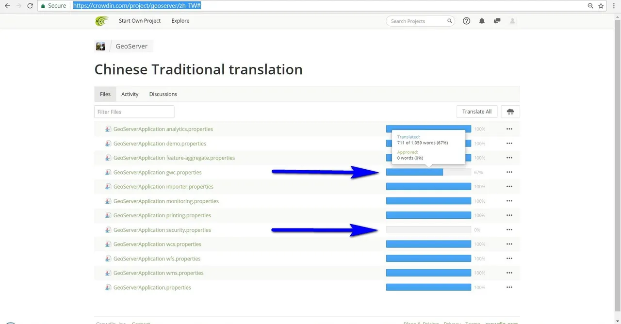Open the messages chat icon
Image resolution: width=621 pixels, height=324 pixels.
[497, 21]
